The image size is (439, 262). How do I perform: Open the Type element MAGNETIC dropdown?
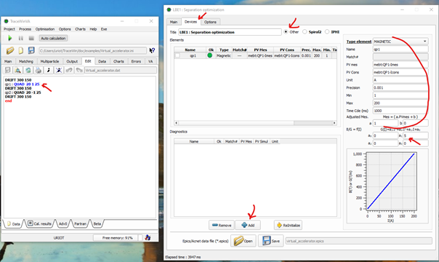click(400, 41)
